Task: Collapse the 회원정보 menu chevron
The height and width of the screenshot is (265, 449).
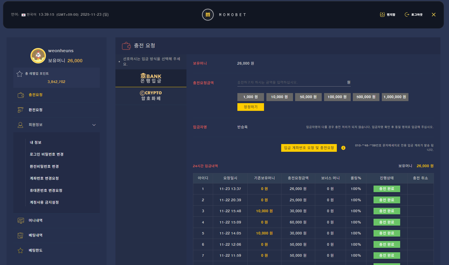Action: pos(94,125)
